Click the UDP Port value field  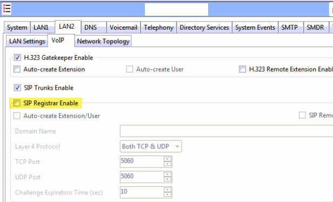pyautogui.click(x=142, y=177)
